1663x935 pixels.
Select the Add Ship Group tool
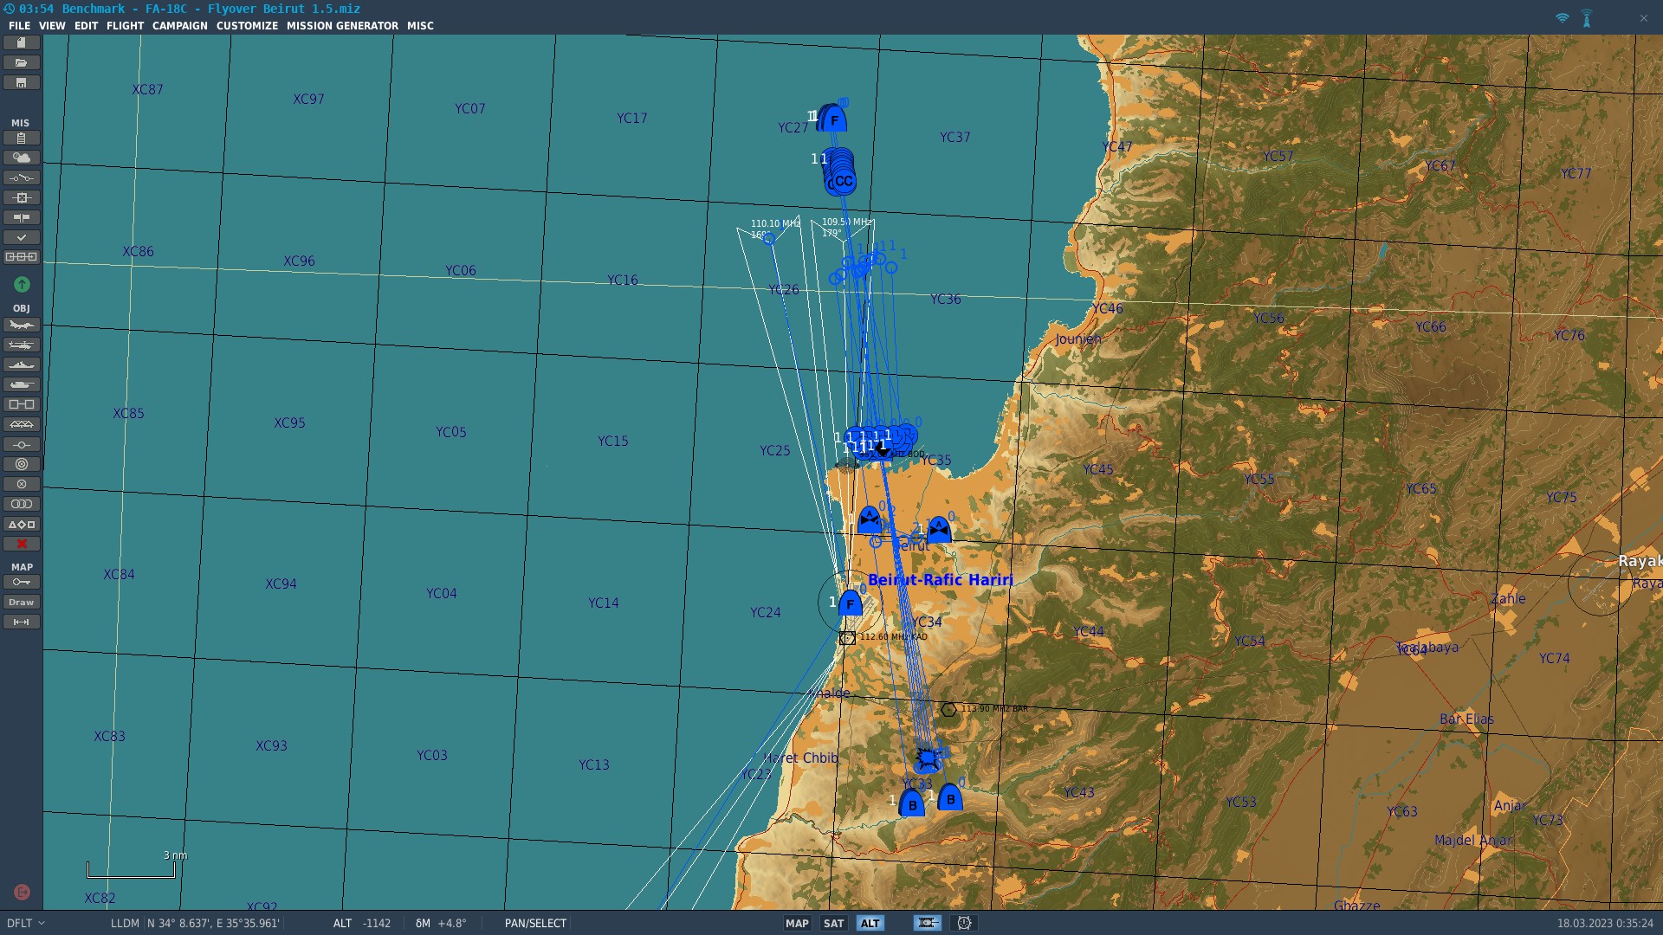click(22, 365)
